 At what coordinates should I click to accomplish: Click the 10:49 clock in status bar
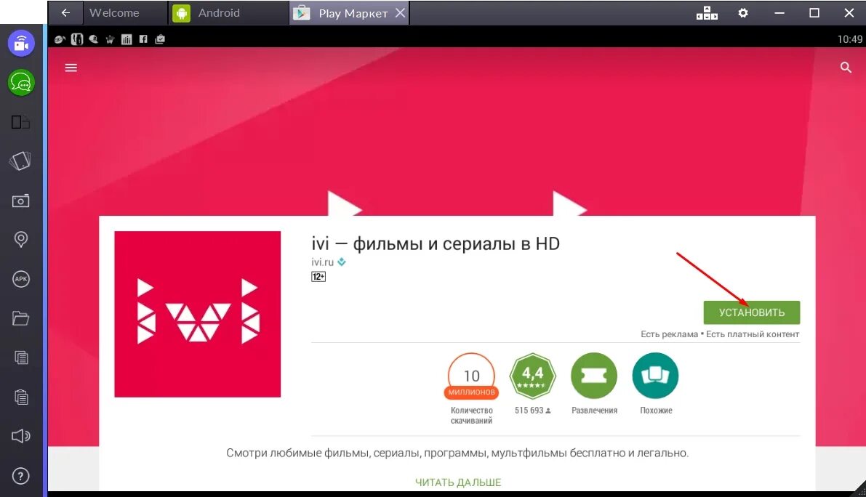point(849,39)
